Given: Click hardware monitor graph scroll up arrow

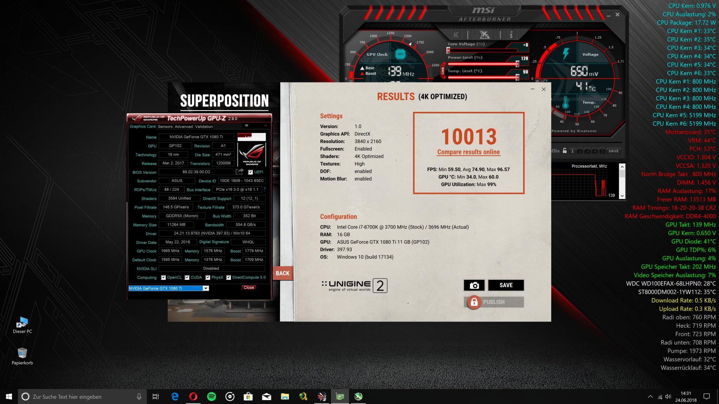Looking at the screenshot, I should click(x=622, y=167).
